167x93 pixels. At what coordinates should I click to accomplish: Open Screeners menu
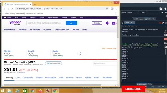47,29
